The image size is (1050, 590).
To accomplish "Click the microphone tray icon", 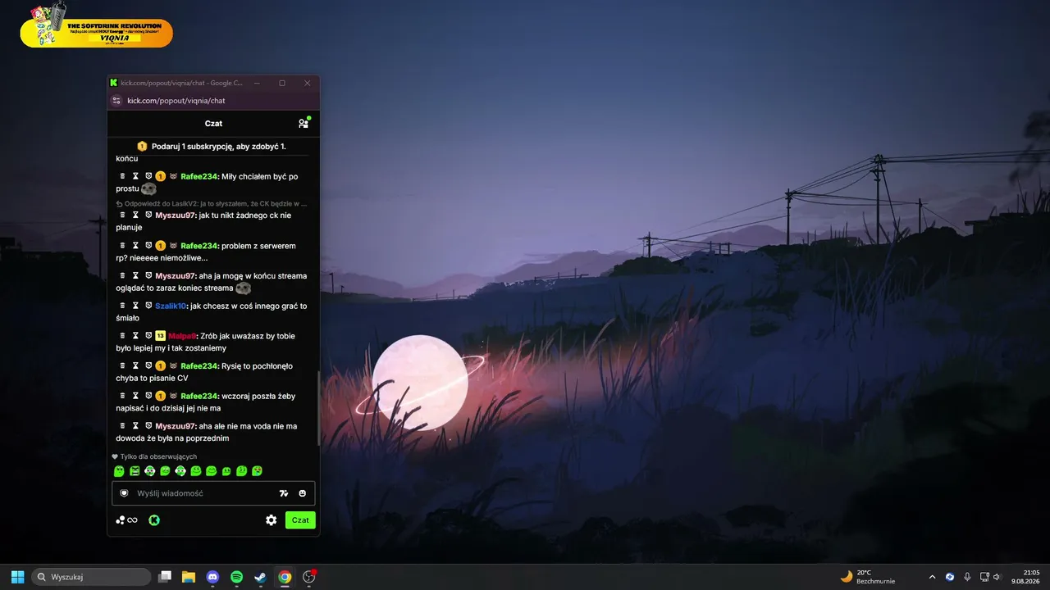I will pyautogui.click(x=967, y=577).
